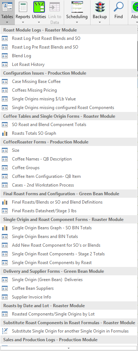Show more items via bottom menu arrow

click(x=69, y=348)
